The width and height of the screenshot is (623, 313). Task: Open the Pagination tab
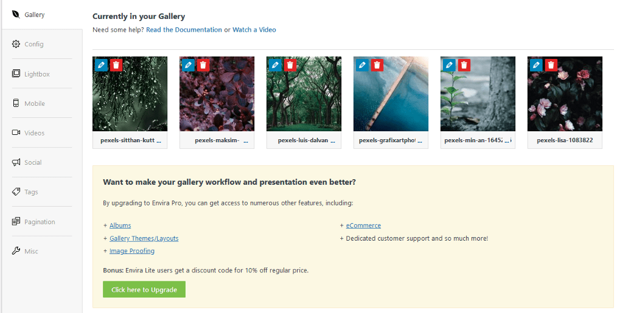pos(40,222)
